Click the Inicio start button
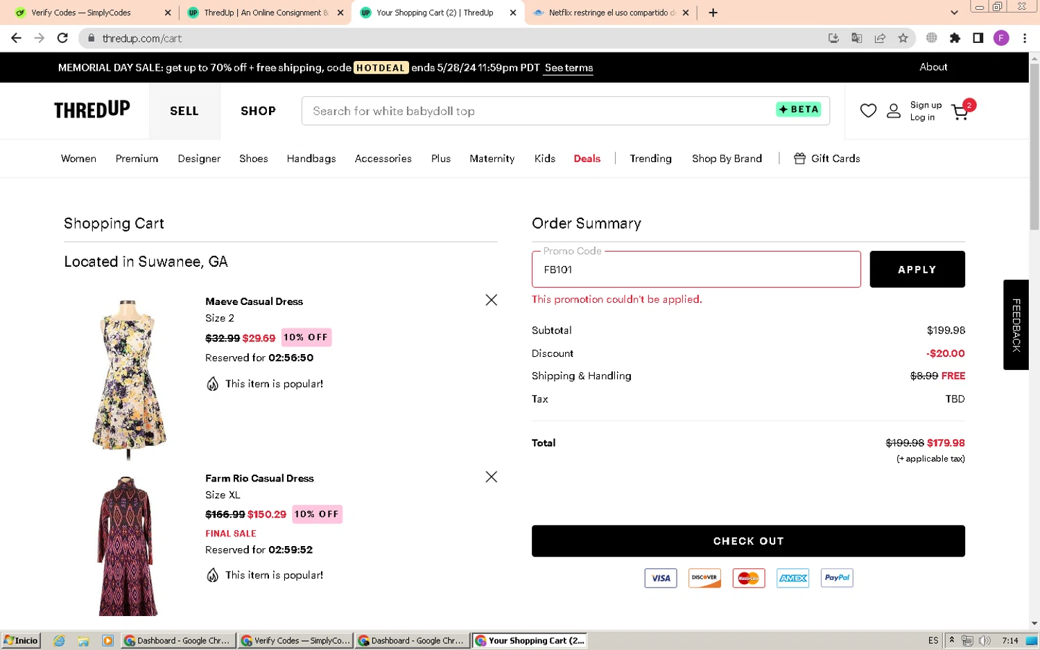This screenshot has height=650, width=1040. (x=21, y=641)
